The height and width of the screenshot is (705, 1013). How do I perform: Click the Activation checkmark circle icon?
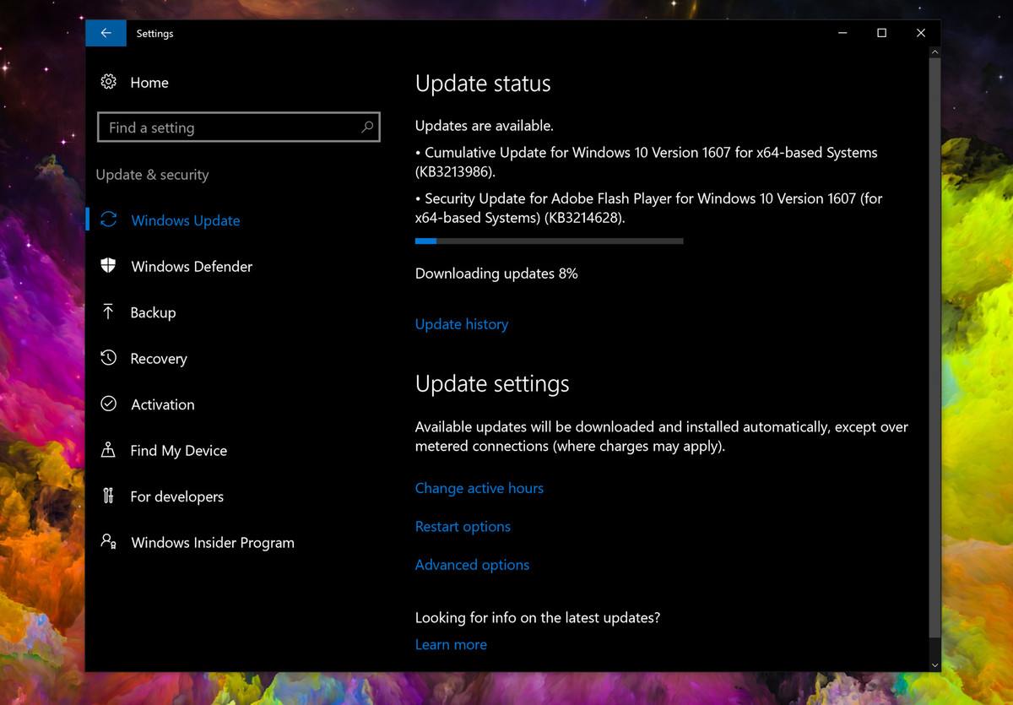(x=108, y=404)
